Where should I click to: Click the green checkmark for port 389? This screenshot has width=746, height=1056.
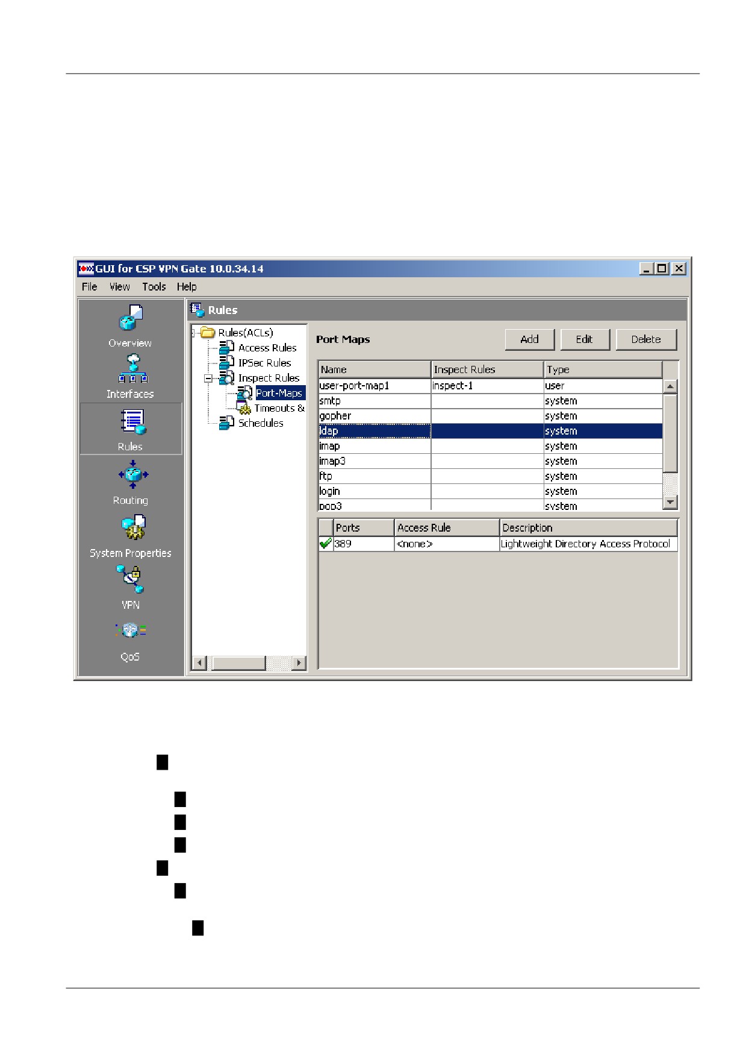point(326,544)
